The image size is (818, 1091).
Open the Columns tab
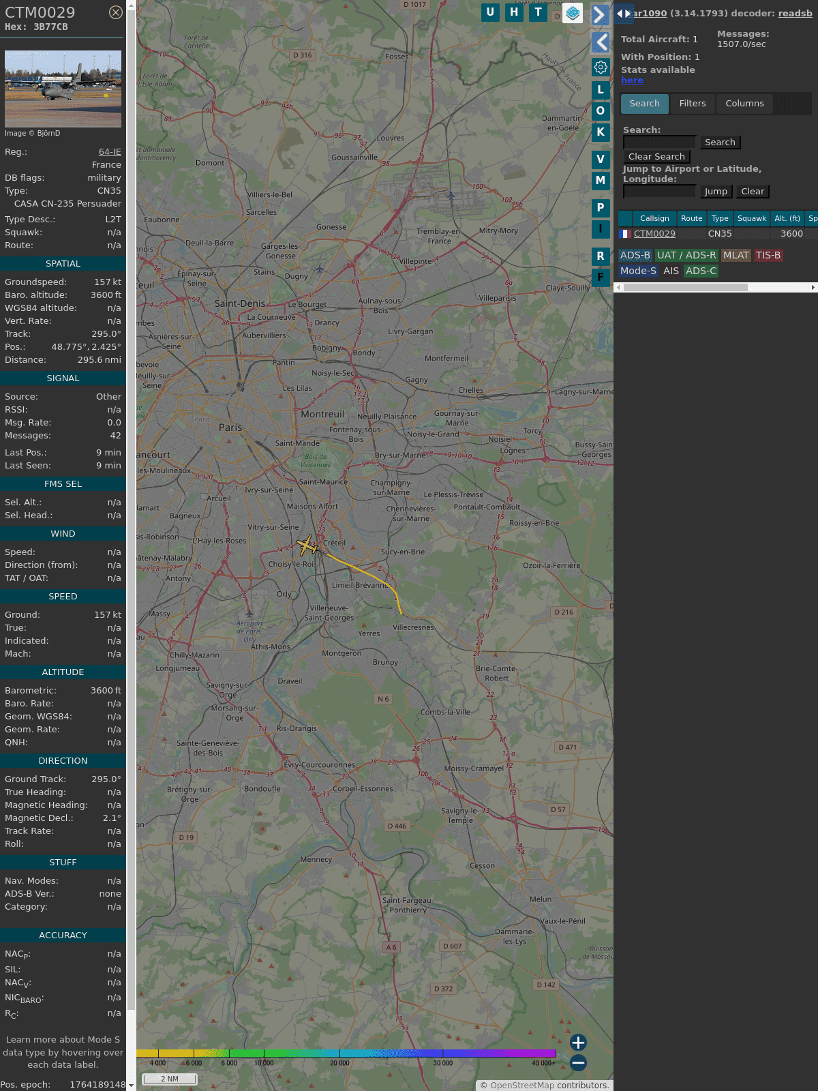pos(744,104)
